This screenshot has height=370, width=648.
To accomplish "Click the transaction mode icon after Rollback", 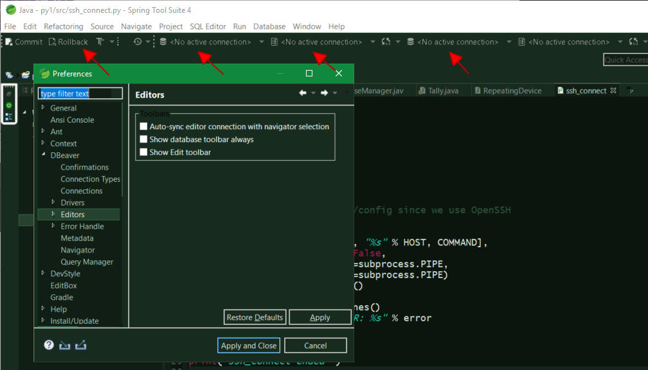I will point(100,42).
